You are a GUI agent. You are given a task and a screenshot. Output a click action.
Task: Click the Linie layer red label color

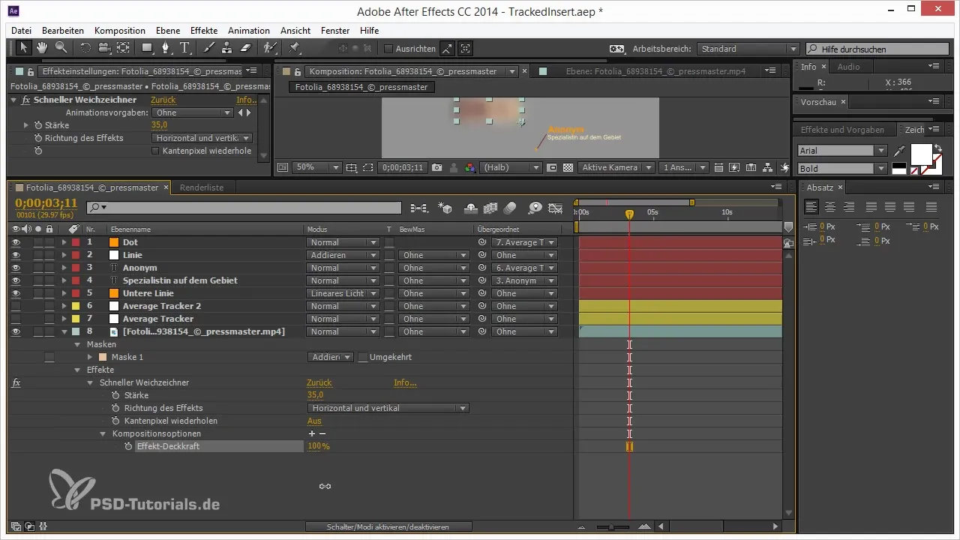coord(75,255)
